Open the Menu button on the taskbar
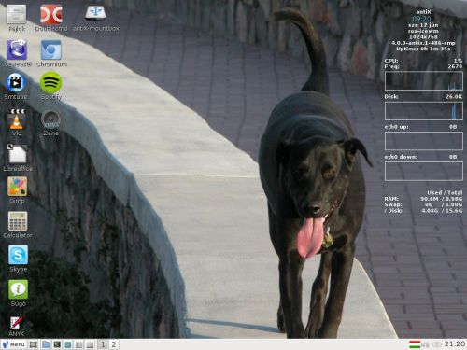This screenshot has width=467, height=350. pyautogui.click(x=13, y=344)
